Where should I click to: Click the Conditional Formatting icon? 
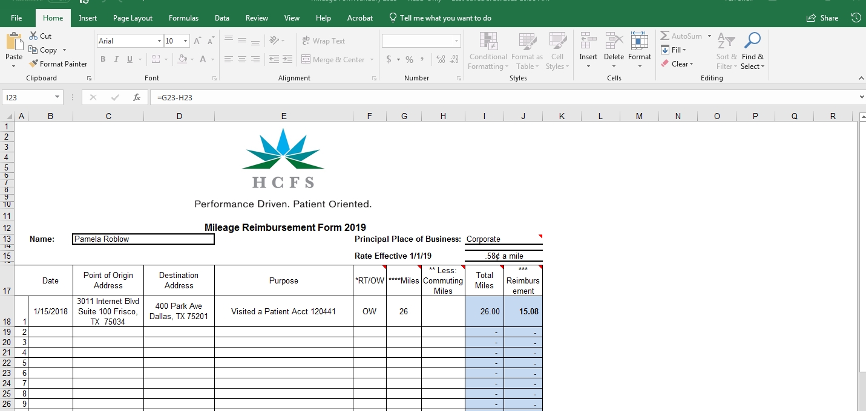pyautogui.click(x=488, y=41)
